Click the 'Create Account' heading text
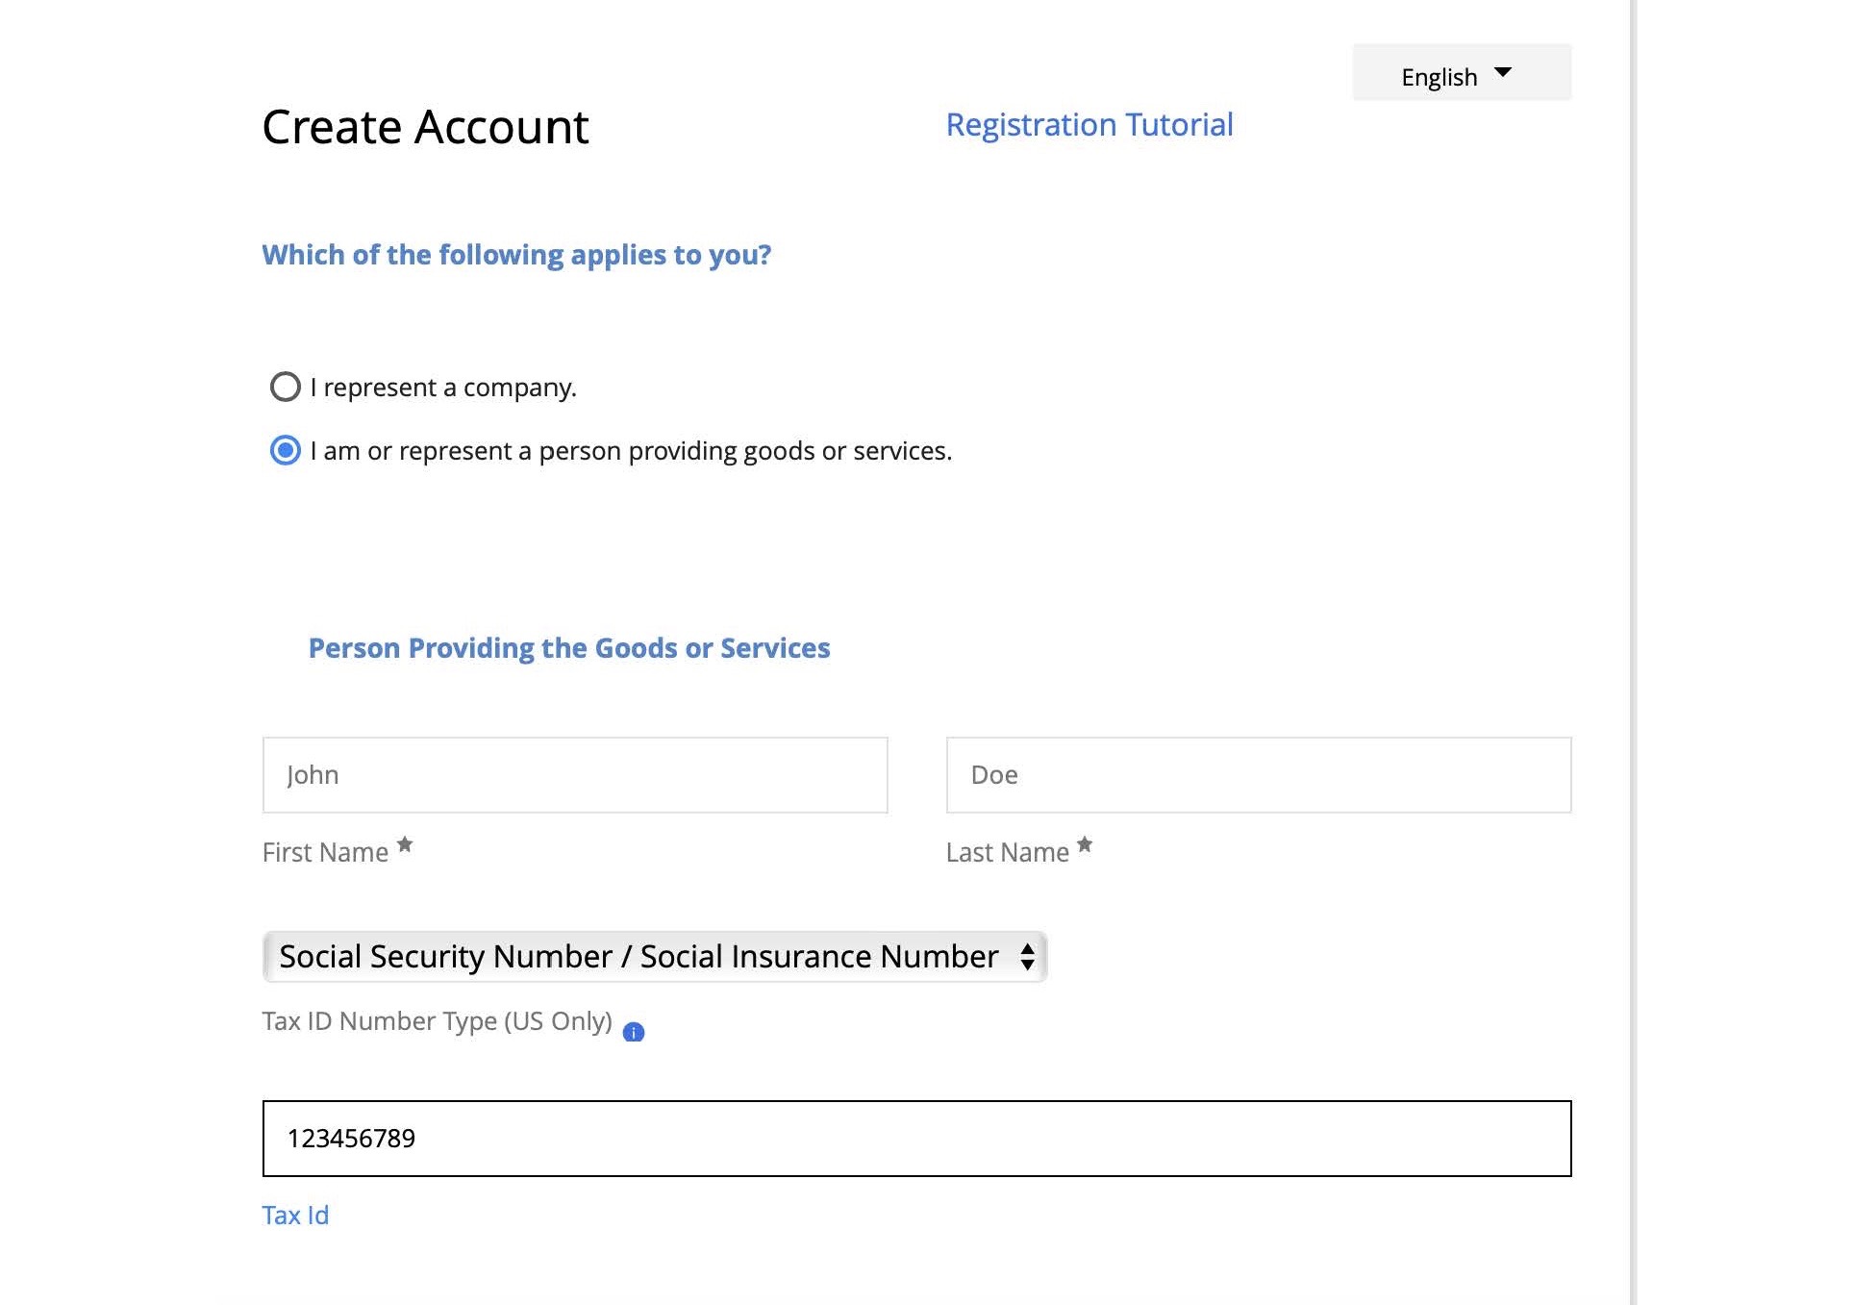Viewport: 1853px width, 1305px height. (425, 127)
